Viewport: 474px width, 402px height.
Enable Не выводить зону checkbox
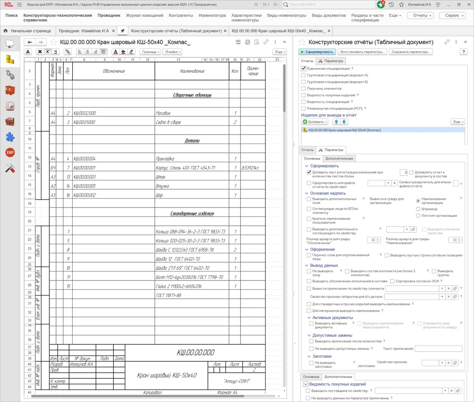[x=309, y=271]
